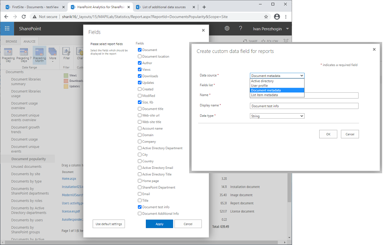Select Preceding Month date range
Image resolution: width=386 pixels, height=245 pixels.
pyautogui.click(x=39, y=55)
